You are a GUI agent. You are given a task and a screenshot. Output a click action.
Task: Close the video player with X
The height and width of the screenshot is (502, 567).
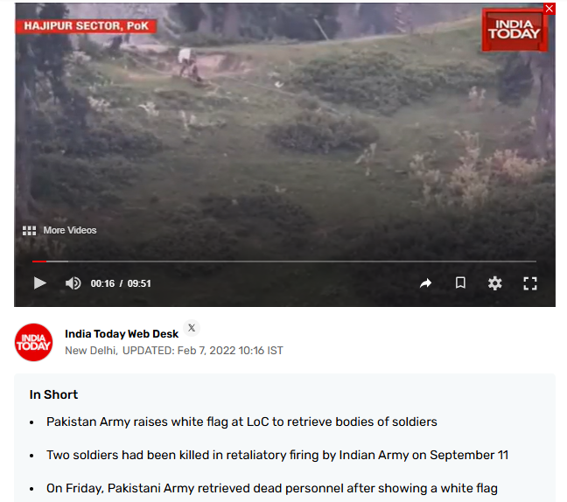[x=549, y=9]
